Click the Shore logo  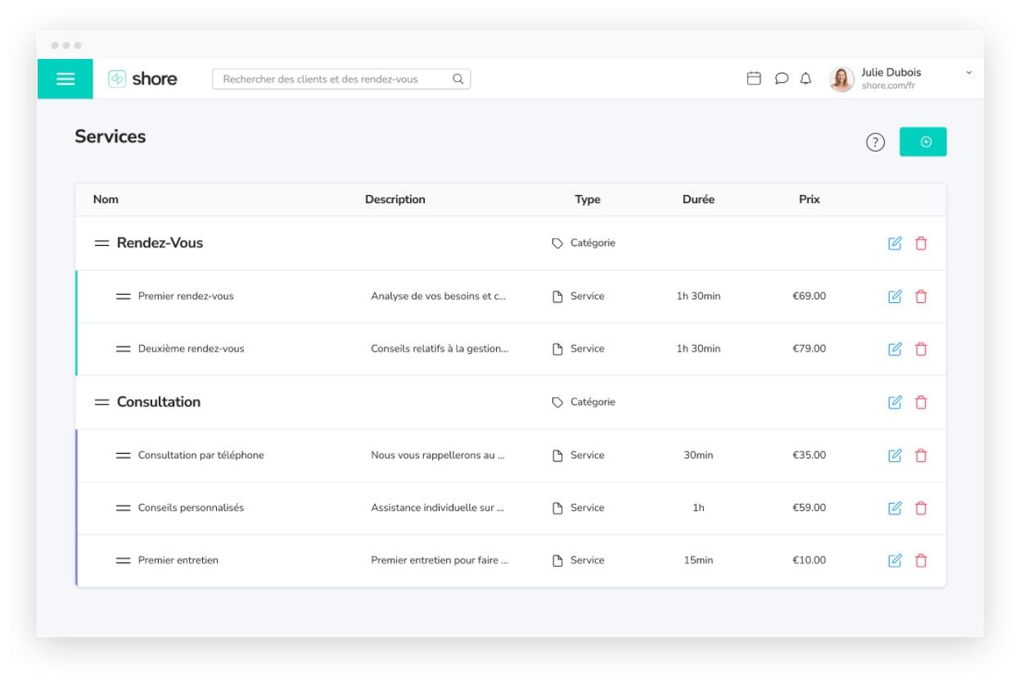click(143, 79)
